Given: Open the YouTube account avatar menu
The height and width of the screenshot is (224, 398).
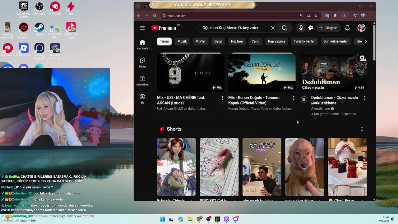Looking at the screenshot, I should tap(361, 28).
